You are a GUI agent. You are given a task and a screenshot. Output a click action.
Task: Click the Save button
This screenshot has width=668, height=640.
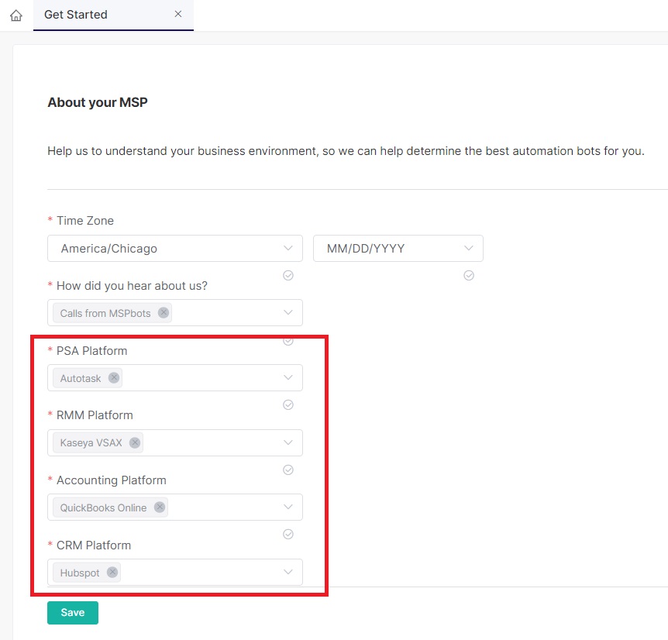[73, 612]
